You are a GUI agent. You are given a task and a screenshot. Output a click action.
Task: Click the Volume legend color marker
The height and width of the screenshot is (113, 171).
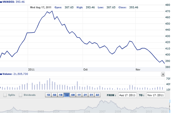click(x=1, y=74)
